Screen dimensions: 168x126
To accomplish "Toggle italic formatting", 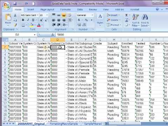I will 28,20.
